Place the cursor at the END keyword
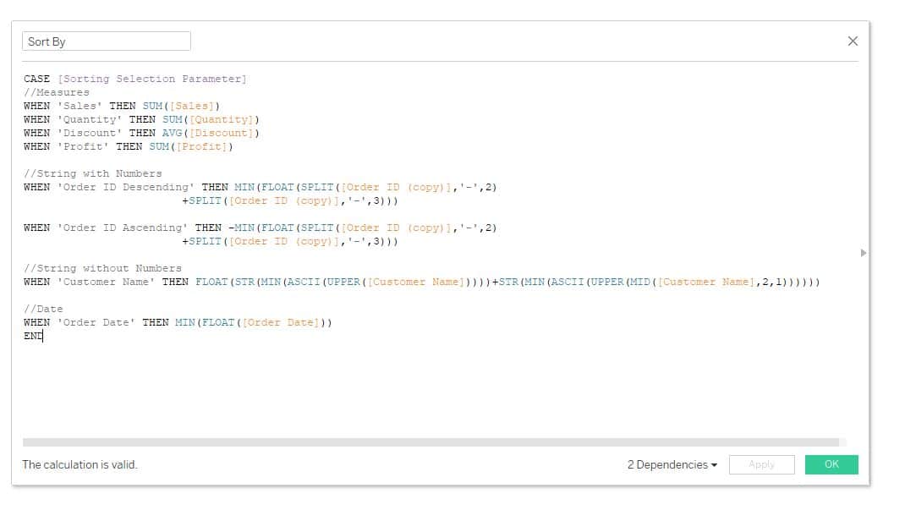Screen dimensions: 905x521 (x=33, y=336)
